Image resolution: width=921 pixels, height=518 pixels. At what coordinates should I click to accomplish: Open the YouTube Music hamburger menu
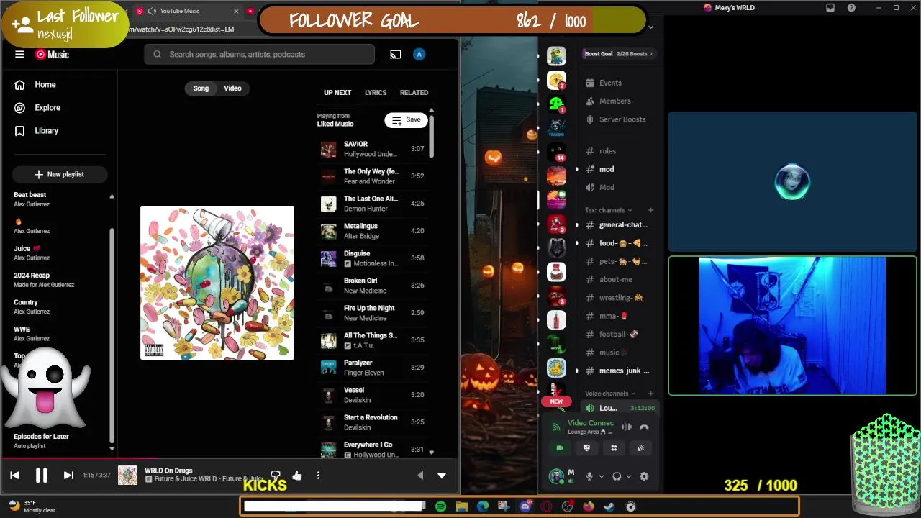(x=19, y=55)
